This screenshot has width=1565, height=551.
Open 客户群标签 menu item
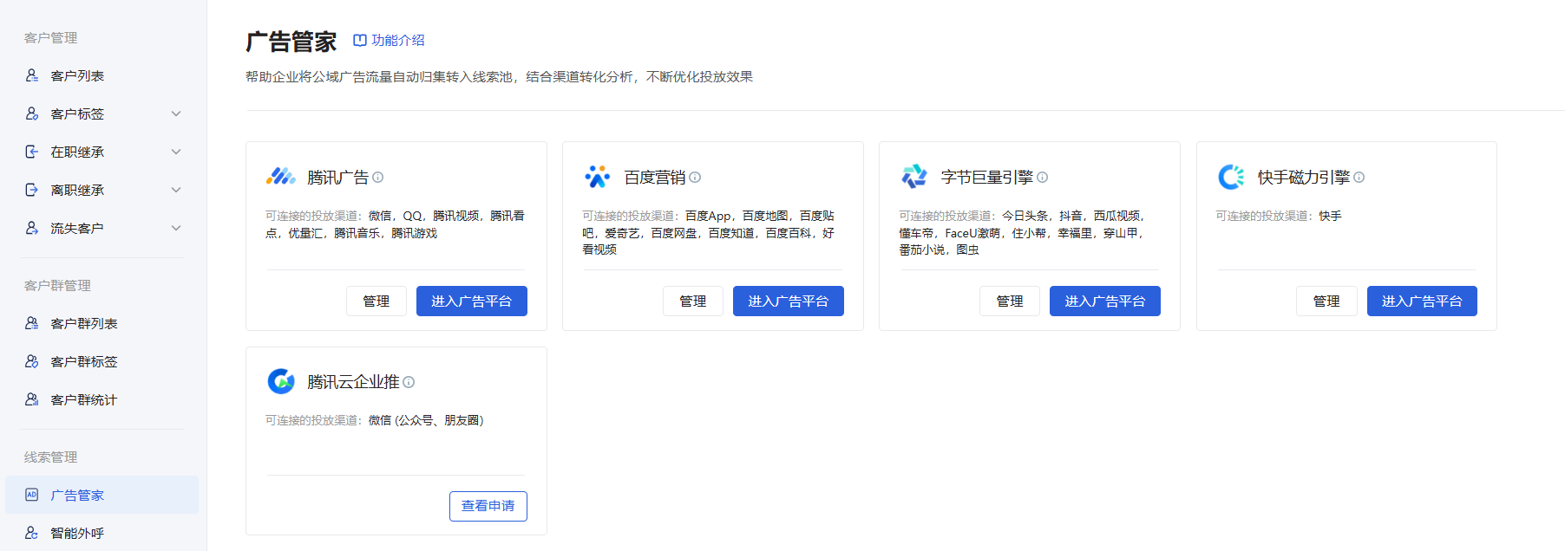click(102, 361)
